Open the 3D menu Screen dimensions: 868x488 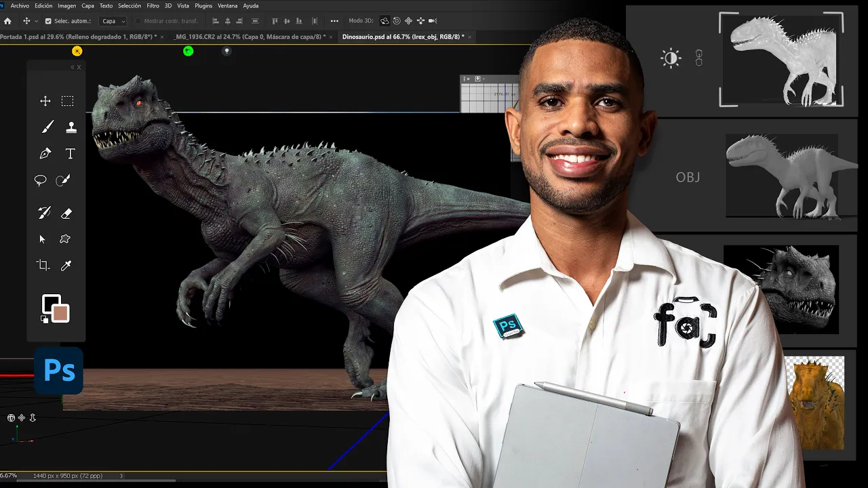click(x=168, y=5)
